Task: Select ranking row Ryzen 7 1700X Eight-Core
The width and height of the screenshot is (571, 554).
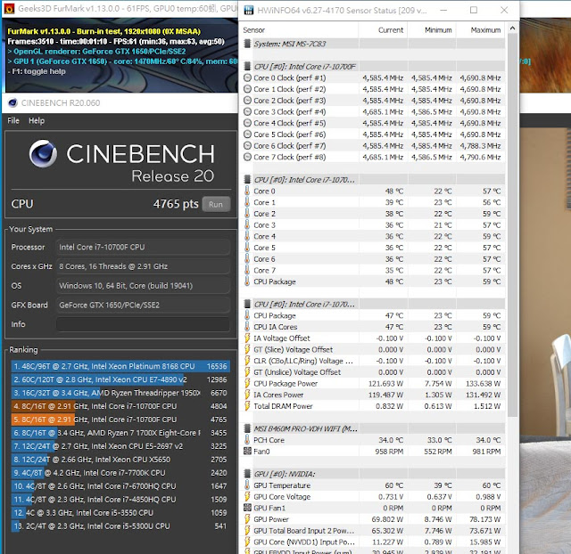Action: click(120, 433)
